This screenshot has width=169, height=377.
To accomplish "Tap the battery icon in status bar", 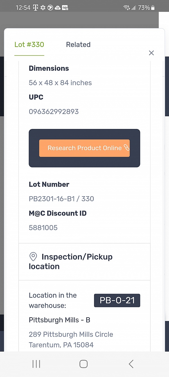I will [x=153, y=8].
